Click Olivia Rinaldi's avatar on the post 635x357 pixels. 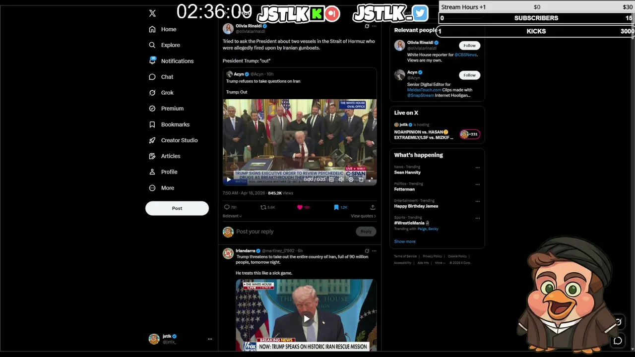228,28
